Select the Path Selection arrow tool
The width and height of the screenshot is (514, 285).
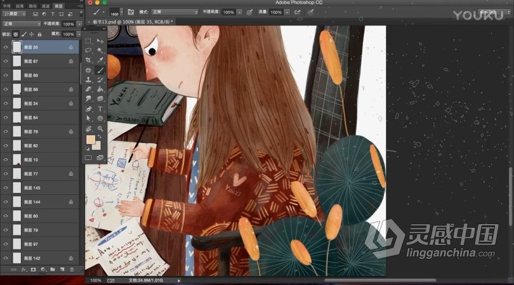click(88, 118)
